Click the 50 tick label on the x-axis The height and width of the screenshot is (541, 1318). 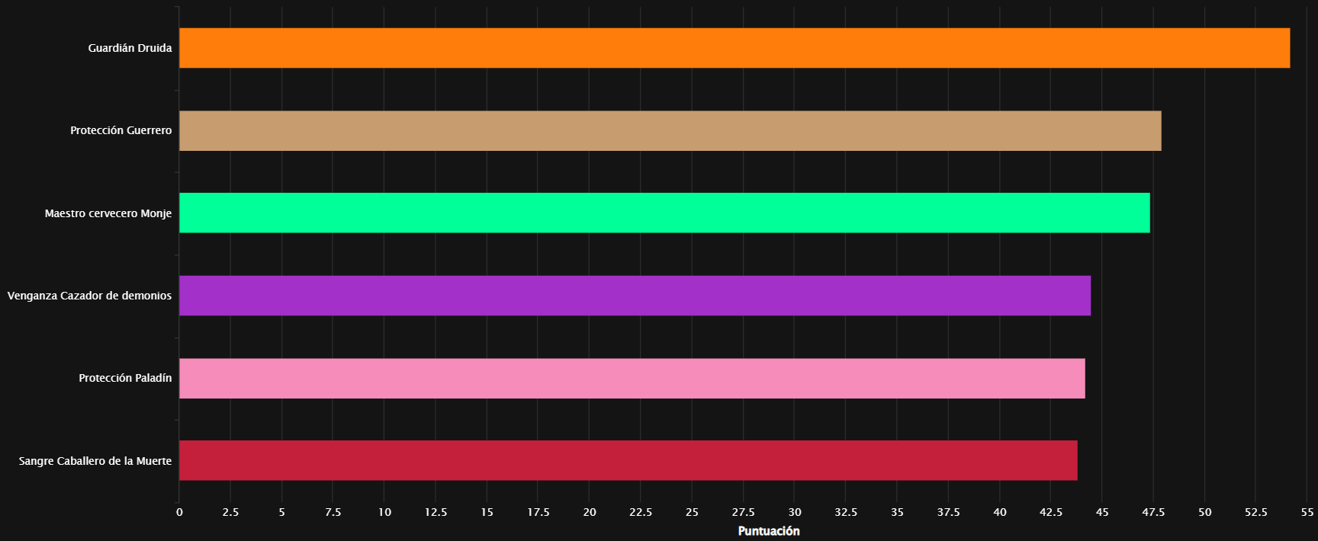point(1204,512)
